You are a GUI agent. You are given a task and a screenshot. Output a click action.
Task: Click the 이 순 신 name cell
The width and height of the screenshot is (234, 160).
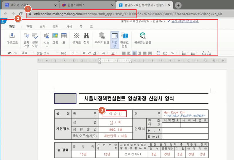(x=115, y=114)
